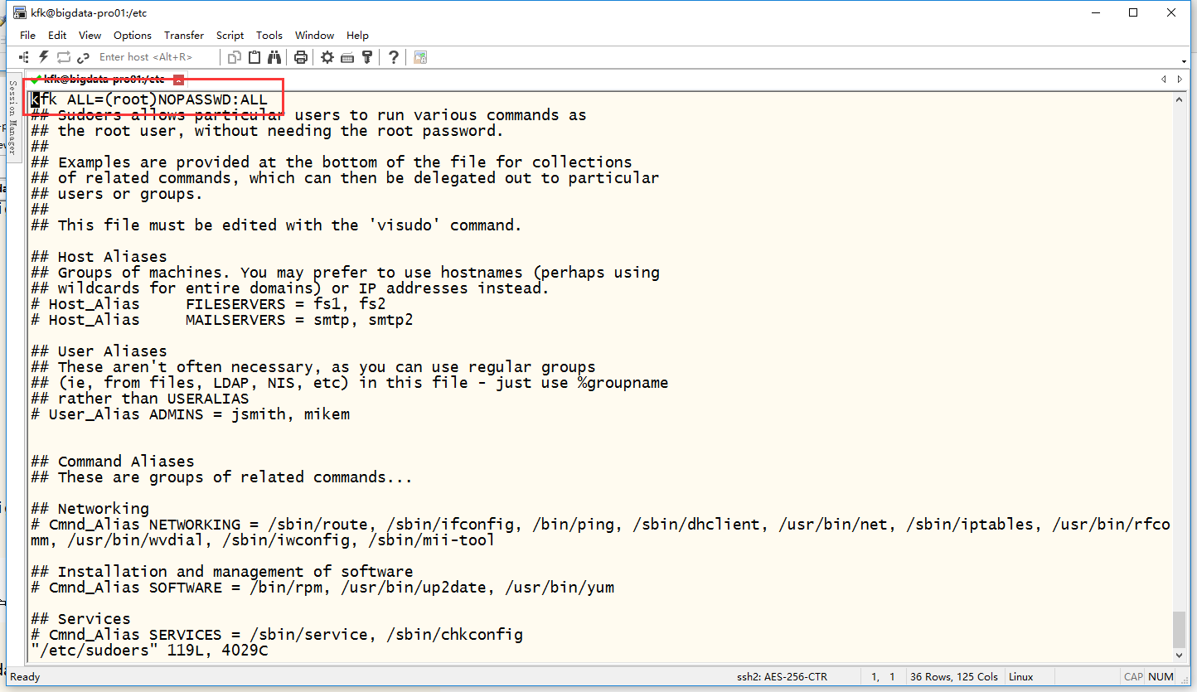The image size is (1197, 692).
Task: Click the Print icon
Action: coord(301,57)
